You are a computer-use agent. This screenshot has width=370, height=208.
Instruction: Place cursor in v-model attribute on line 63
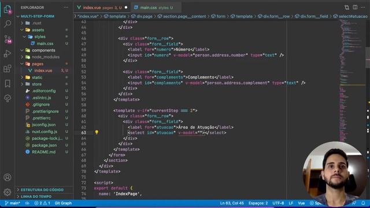point(191,133)
